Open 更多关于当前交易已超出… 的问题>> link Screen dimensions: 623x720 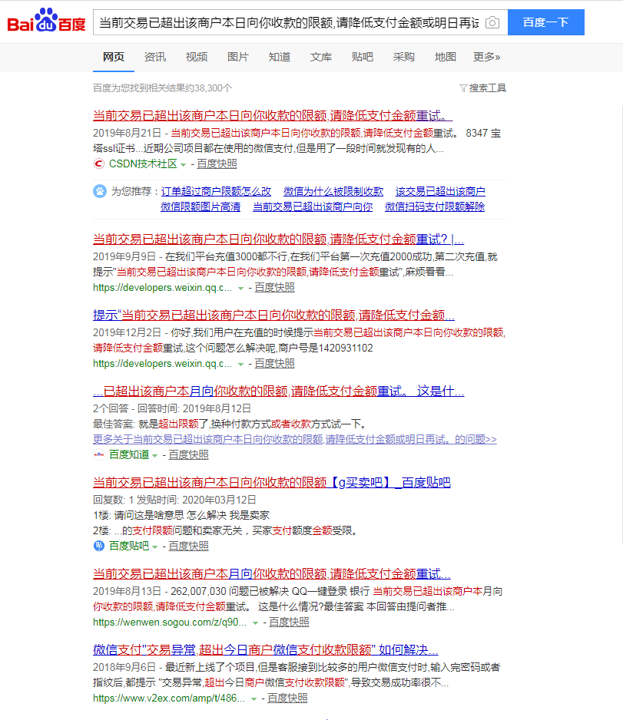click(x=294, y=439)
